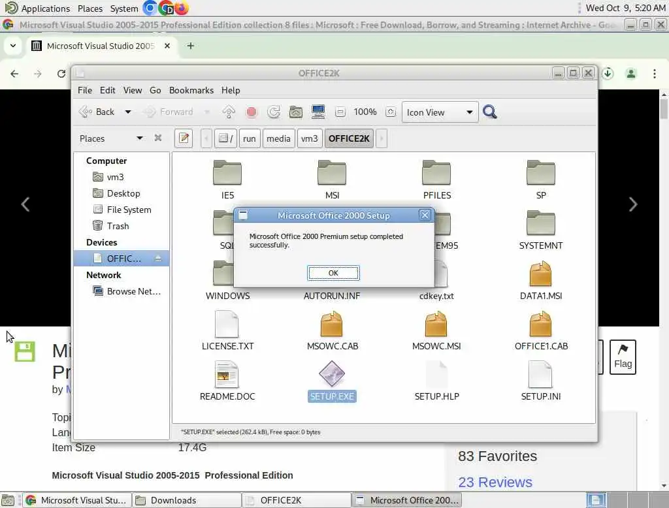Select the SETUP.HLP file
The height and width of the screenshot is (508, 669).
(x=436, y=375)
